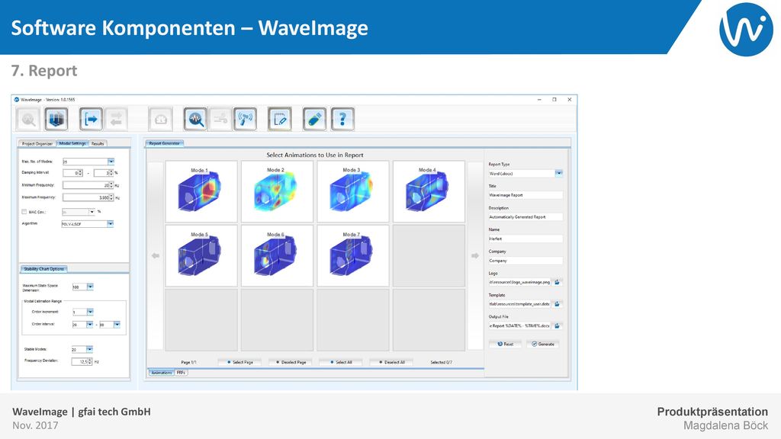This screenshot has width=781, height=439.
Task: Click the greyed-out magnifier search toolbar icon
Action: coord(28,120)
